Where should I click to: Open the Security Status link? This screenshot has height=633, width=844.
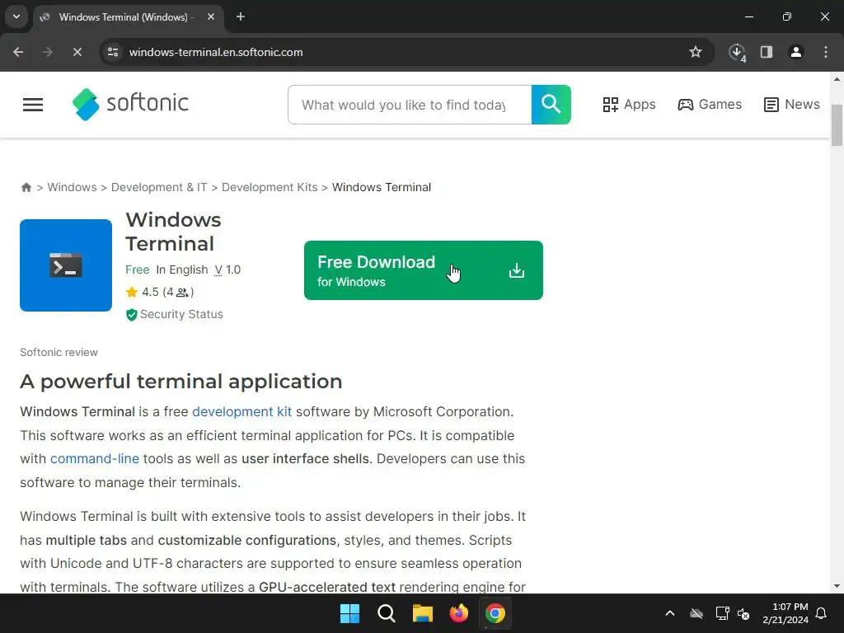tap(181, 314)
